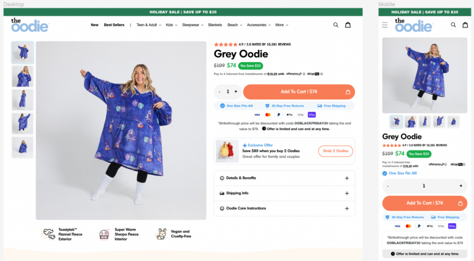
Task: Tap the mobile search magnifier icon
Action: [x=453, y=25]
